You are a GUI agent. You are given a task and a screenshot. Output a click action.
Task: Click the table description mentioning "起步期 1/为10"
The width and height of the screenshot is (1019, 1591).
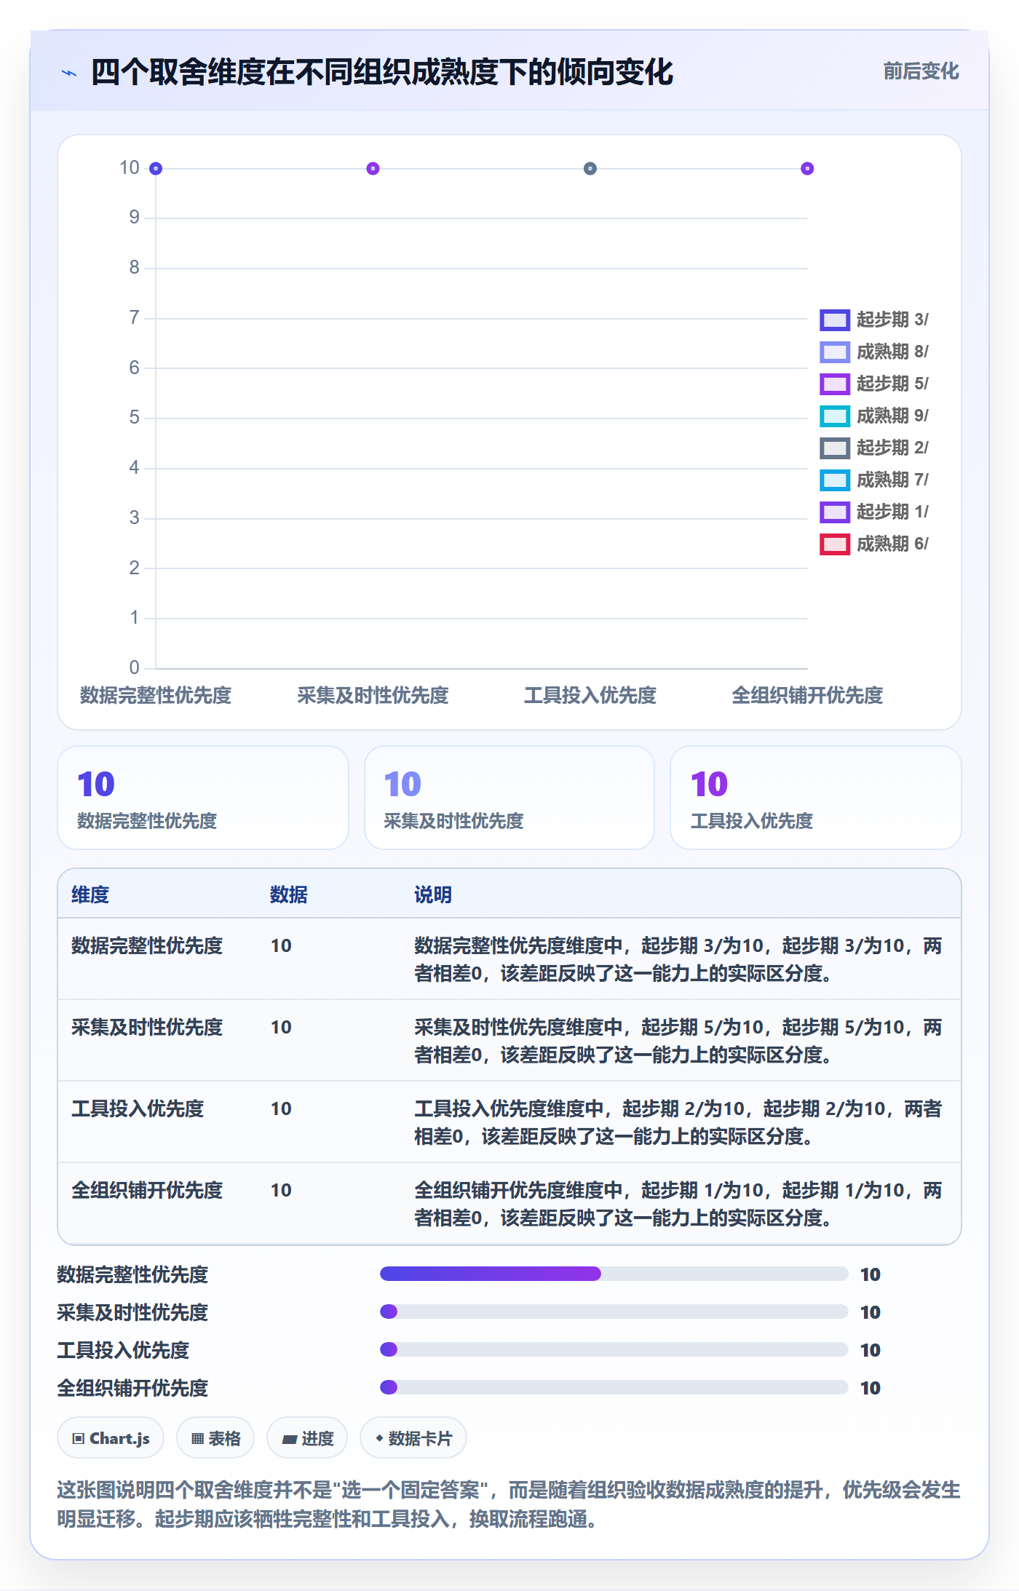pos(678,1204)
